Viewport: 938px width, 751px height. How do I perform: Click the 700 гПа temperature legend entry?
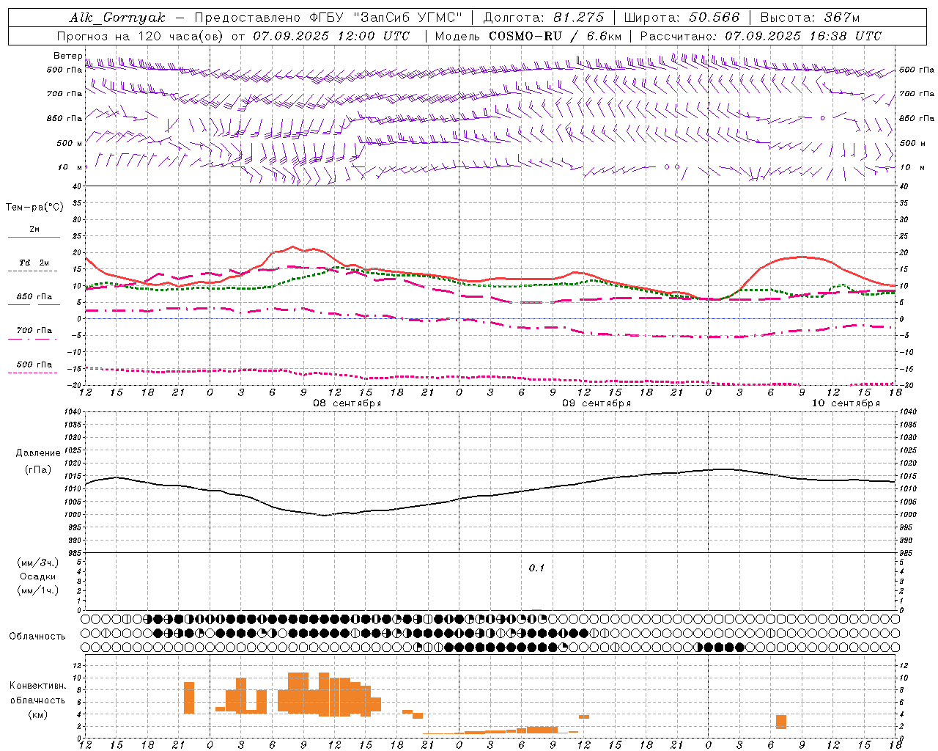(x=34, y=331)
